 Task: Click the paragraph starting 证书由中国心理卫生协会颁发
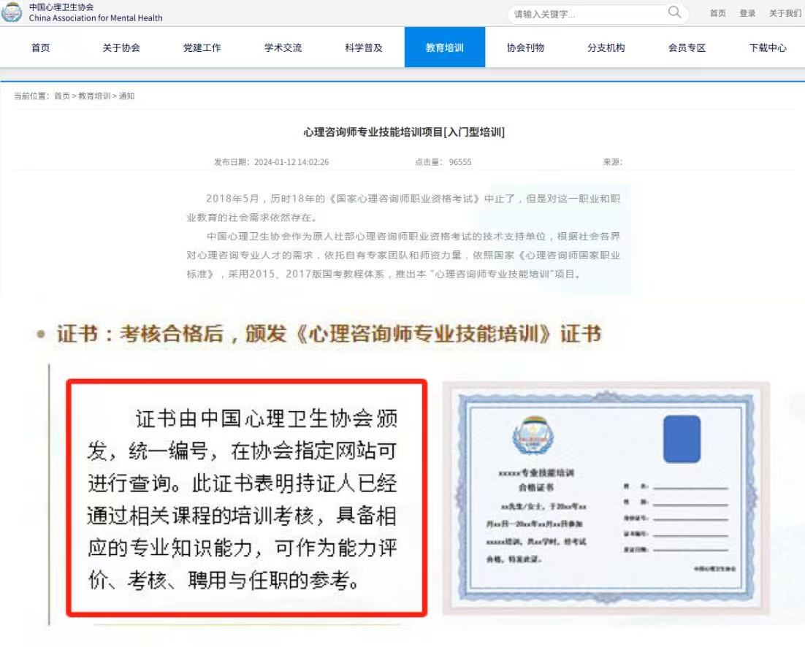(x=243, y=499)
